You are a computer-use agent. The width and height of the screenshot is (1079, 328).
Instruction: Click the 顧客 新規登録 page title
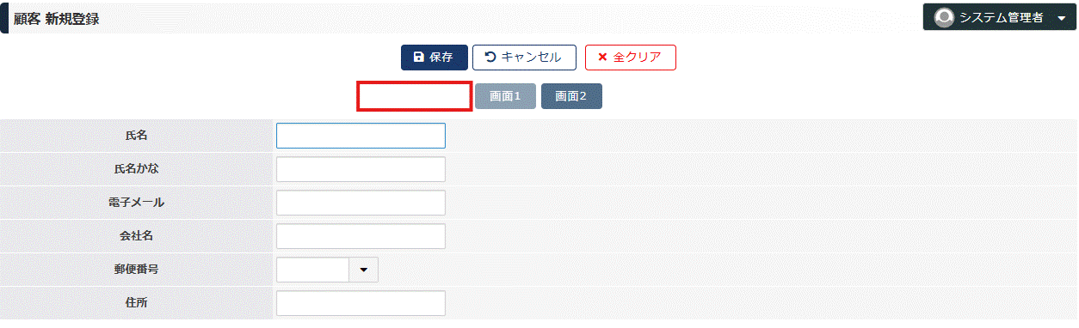pos(56,19)
